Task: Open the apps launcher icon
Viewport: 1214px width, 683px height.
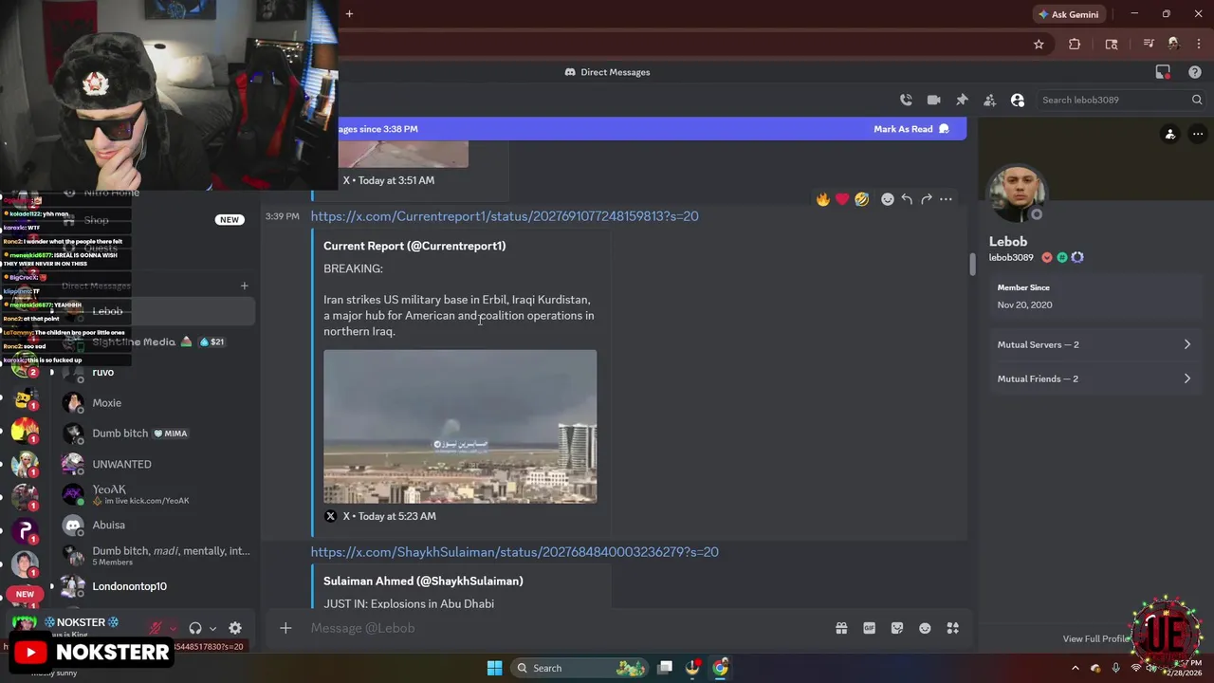Action: pos(953,628)
